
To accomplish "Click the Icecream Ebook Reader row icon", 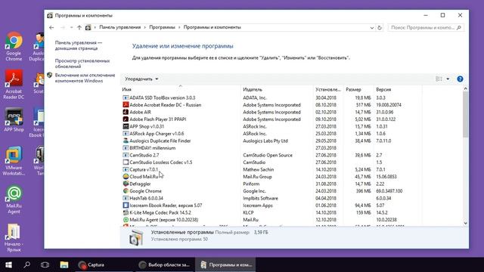I will 126,206.
